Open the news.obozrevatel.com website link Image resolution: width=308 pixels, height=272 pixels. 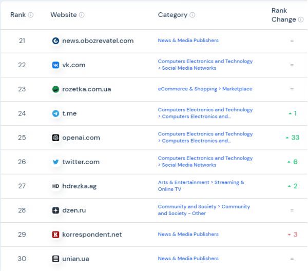point(98,41)
